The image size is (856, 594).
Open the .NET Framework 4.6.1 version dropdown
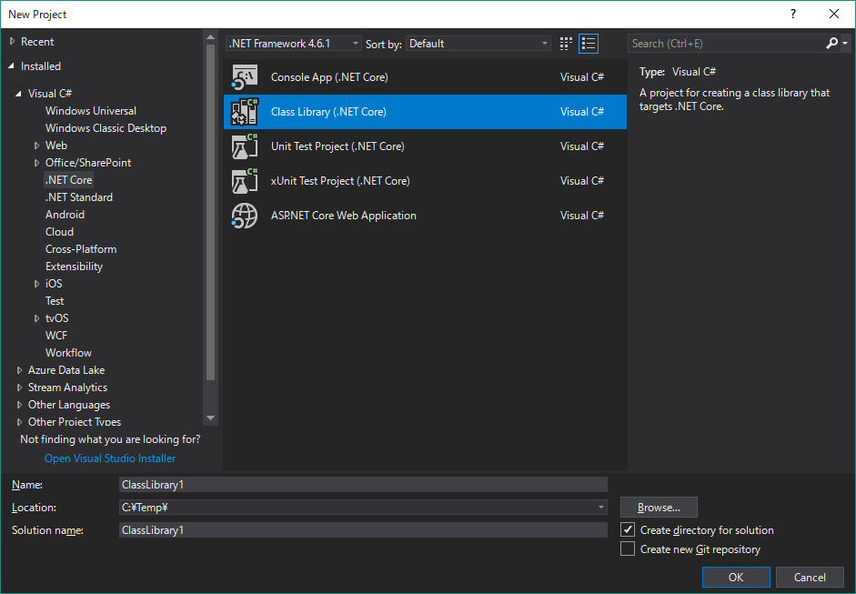point(293,44)
